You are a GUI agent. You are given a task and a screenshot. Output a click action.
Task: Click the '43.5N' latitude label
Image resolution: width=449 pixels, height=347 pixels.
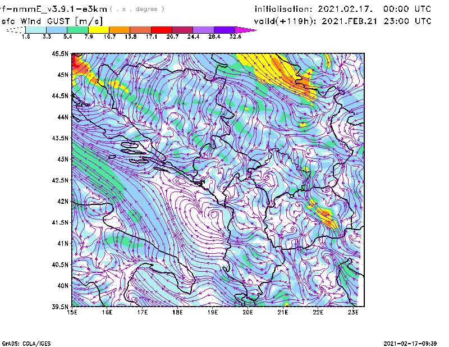click(60, 138)
